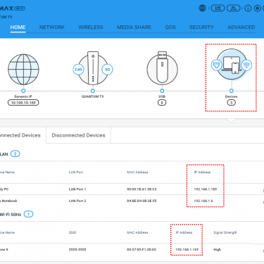This screenshot has height=264, width=264.
Task: Click the USB count badge showing 0
Action: [162, 103]
